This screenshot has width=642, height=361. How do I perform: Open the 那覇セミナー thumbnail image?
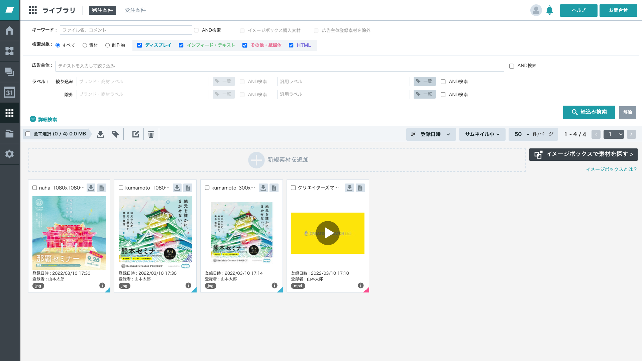click(x=69, y=233)
